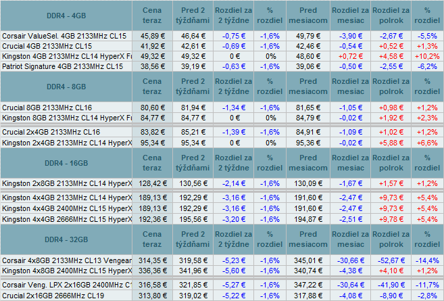Click the +4,58 € half-year difference cell
This screenshot has height=301, width=444.
pyautogui.click(x=391, y=56)
